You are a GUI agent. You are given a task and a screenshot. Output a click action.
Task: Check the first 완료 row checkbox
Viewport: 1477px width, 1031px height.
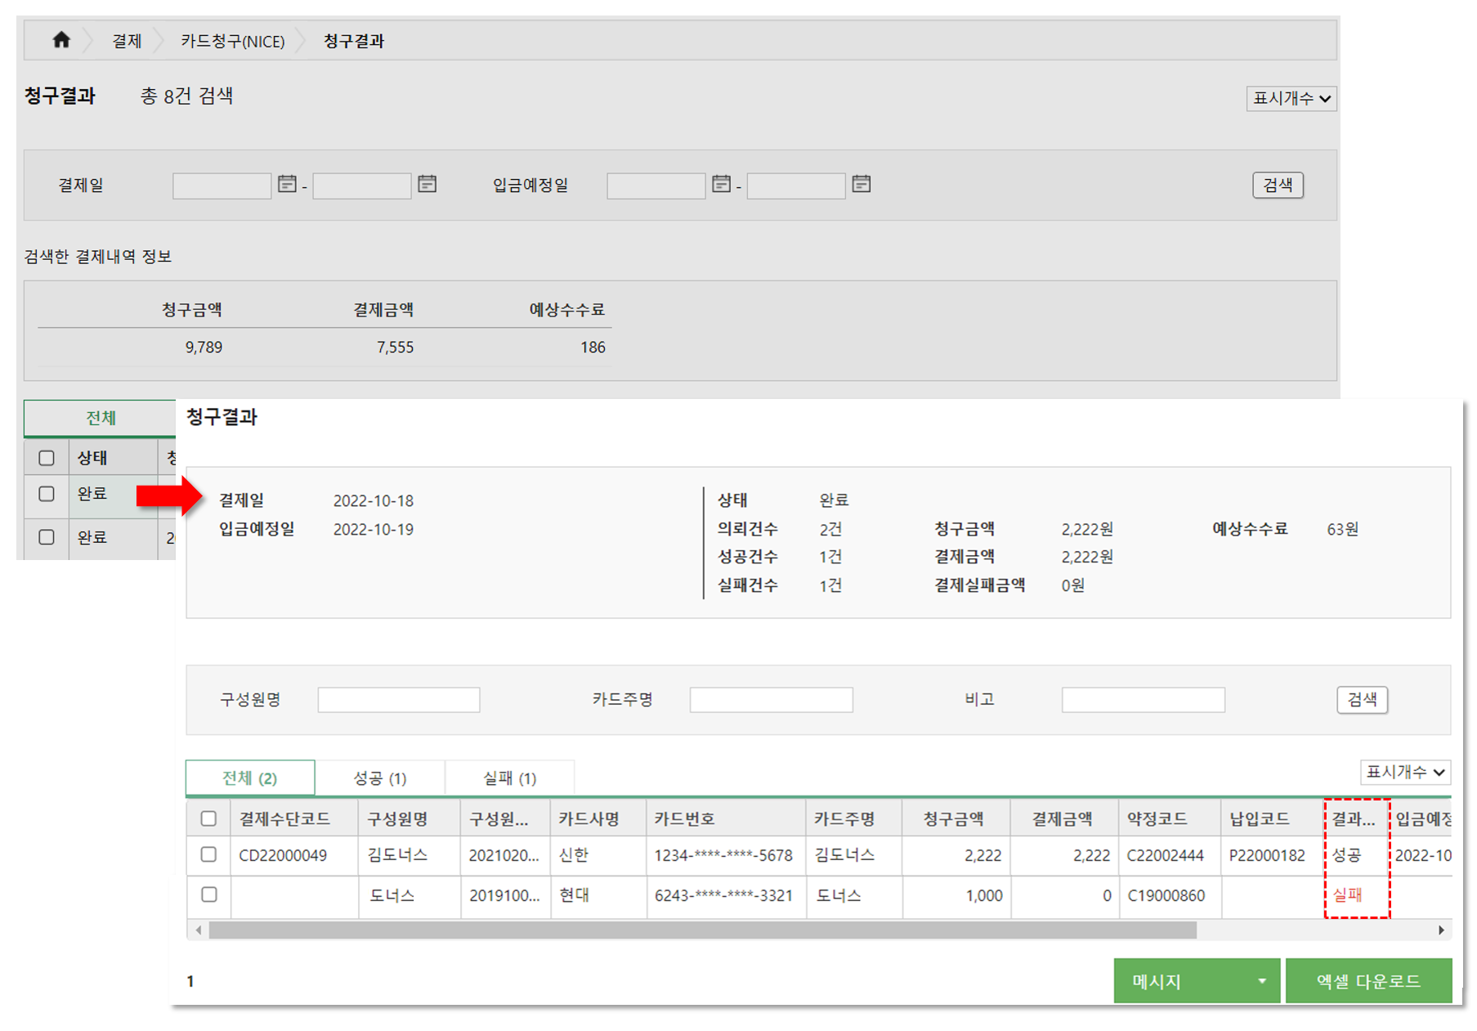coord(47,494)
